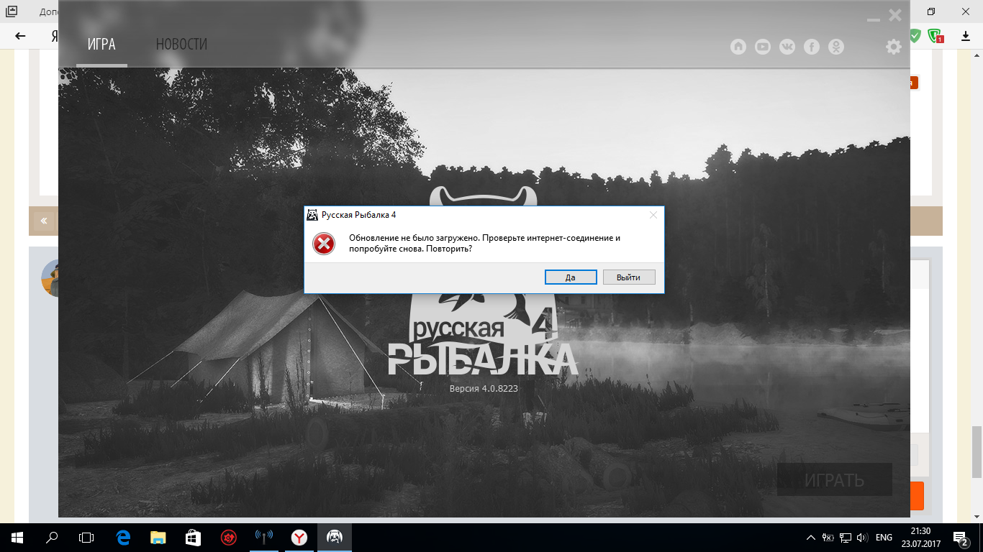Click the battery status tray icon

click(828, 538)
